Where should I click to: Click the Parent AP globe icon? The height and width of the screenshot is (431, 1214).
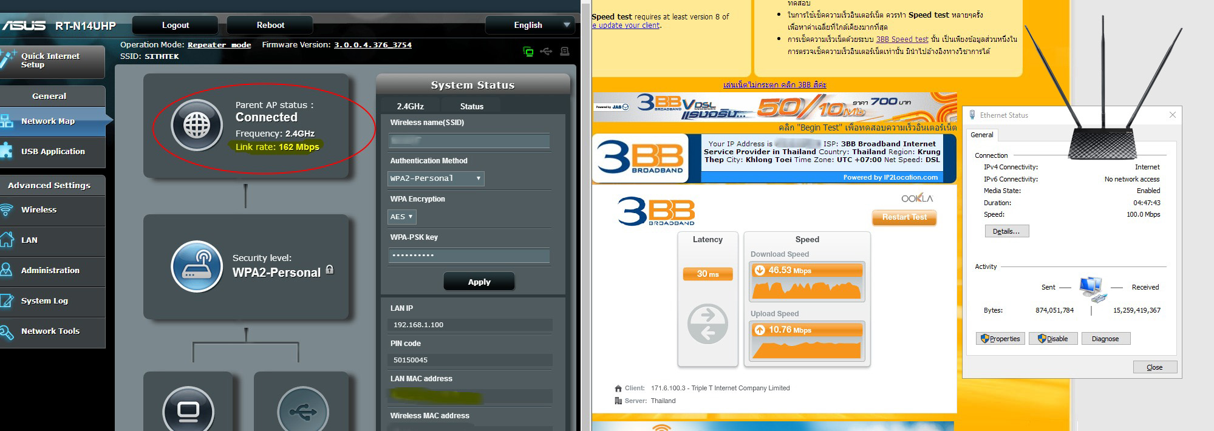pos(197,126)
